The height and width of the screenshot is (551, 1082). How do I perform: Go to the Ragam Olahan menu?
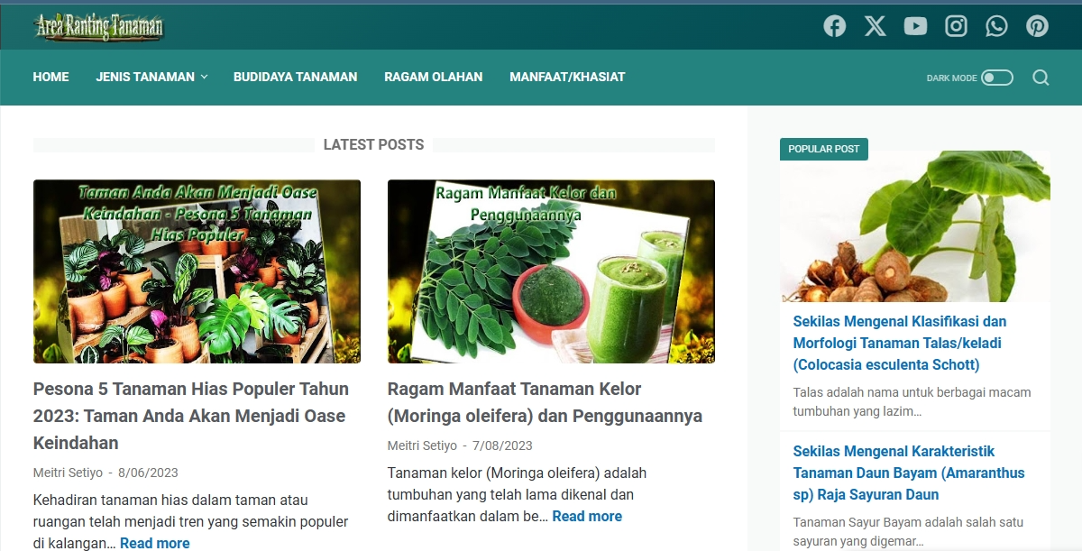point(434,77)
